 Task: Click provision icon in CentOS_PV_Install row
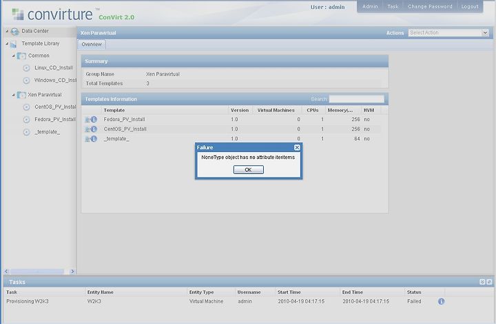[87, 129]
